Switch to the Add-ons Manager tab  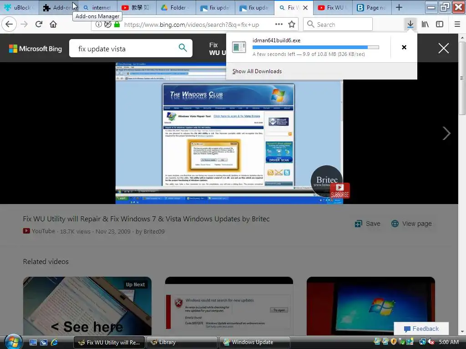[60, 8]
